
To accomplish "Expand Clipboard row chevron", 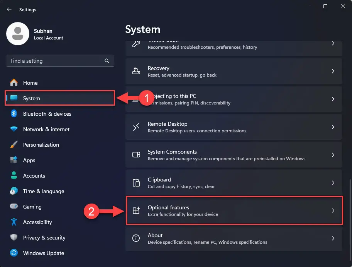I will coord(333,183).
